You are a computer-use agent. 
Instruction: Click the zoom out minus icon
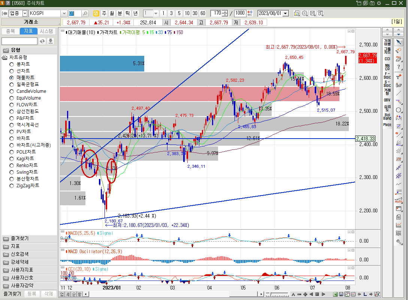[299, 294]
